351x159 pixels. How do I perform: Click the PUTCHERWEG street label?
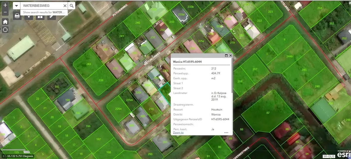coord(120,10)
